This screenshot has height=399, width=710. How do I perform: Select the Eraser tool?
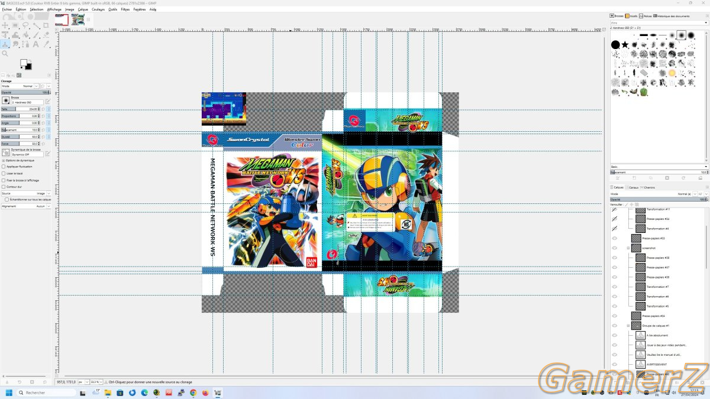(x=46, y=35)
